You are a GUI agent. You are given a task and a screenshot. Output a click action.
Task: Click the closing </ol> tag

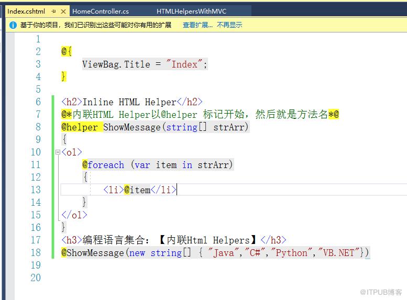pyautogui.click(x=74, y=215)
